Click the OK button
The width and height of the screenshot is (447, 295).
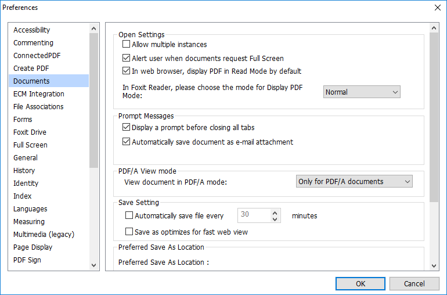pos(361,283)
